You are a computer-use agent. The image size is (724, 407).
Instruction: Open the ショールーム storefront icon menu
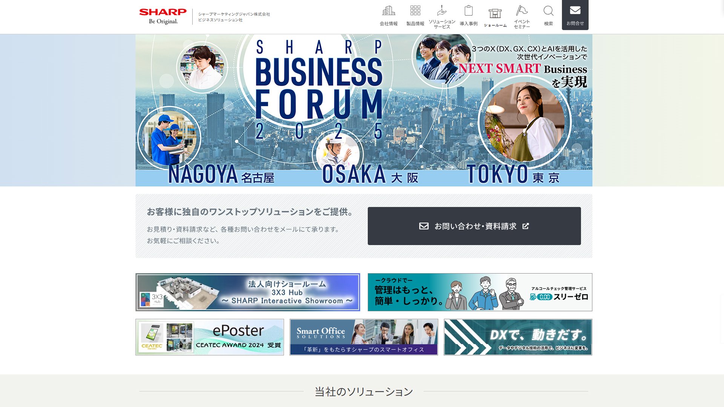point(495,17)
